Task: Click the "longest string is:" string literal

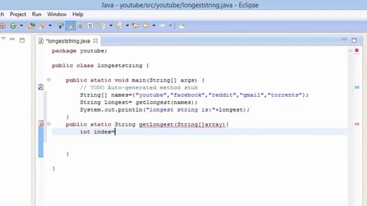Action: click(x=181, y=110)
